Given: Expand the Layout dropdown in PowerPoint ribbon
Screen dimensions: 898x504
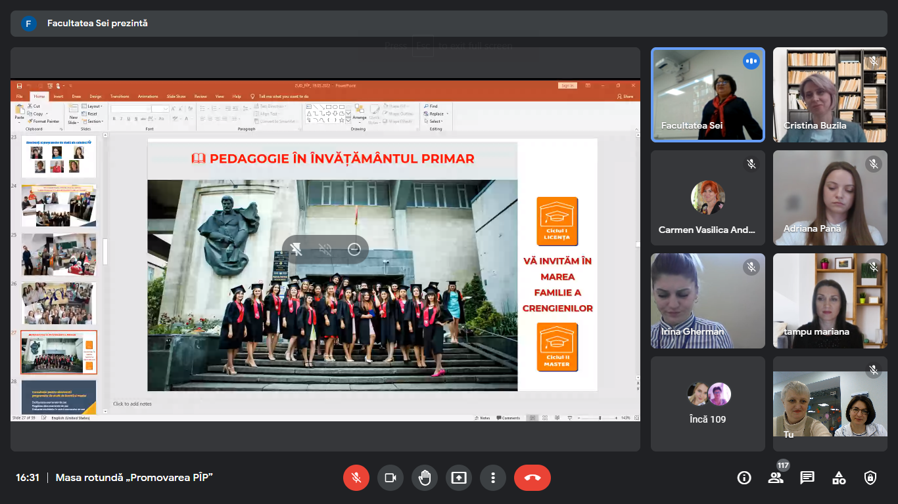Looking at the screenshot, I should pyautogui.click(x=93, y=106).
